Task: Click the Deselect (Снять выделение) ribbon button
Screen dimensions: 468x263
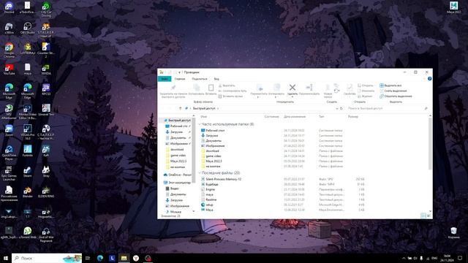Action: [x=393, y=91]
